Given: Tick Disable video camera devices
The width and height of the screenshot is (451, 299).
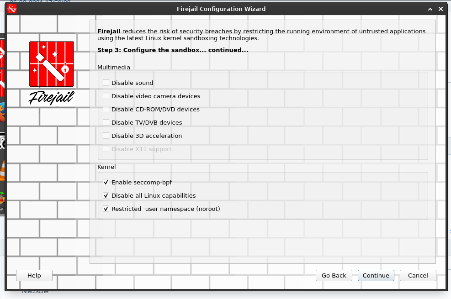Looking at the screenshot, I should coord(106,96).
